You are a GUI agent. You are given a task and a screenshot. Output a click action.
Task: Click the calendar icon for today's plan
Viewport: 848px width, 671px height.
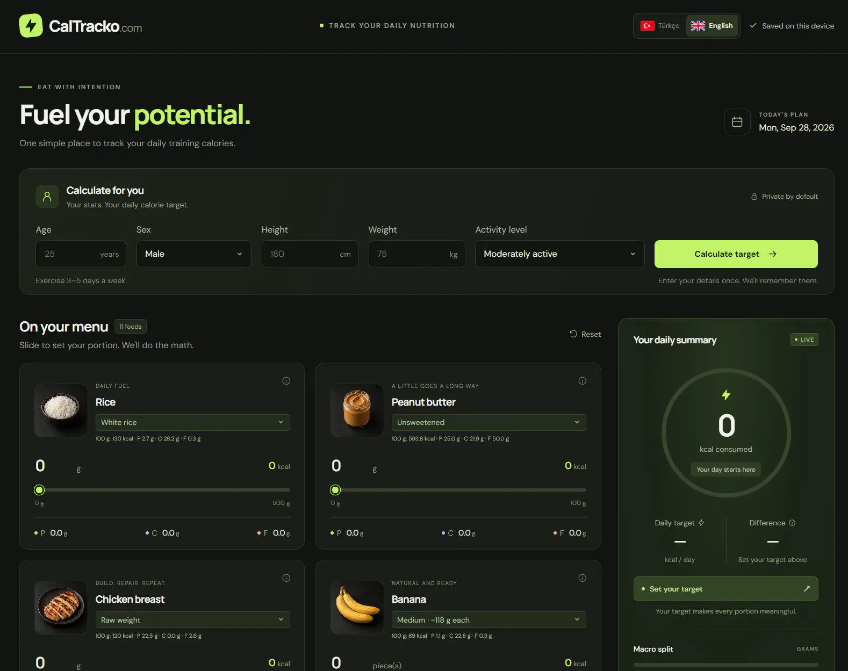pos(737,122)
